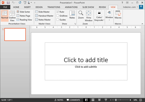Open Ribbon Display Options
The width and height of the screenshot is (145, 102).
[127, 3]
